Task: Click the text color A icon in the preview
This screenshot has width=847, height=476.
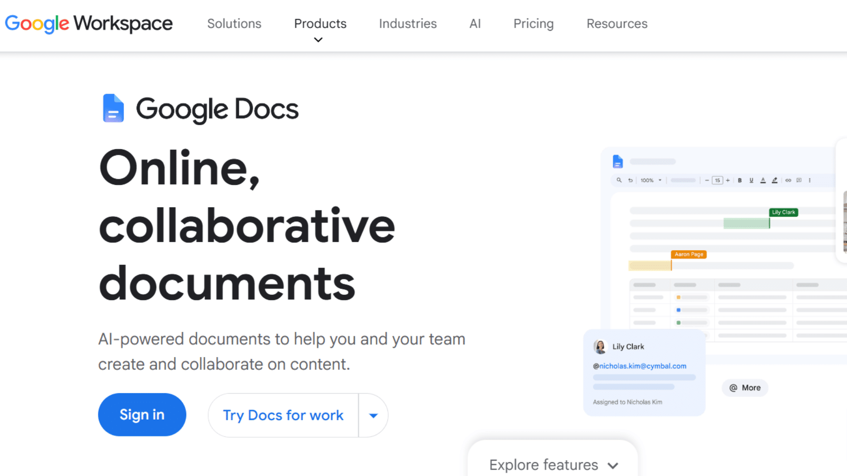Action: (x=763, y=180)
